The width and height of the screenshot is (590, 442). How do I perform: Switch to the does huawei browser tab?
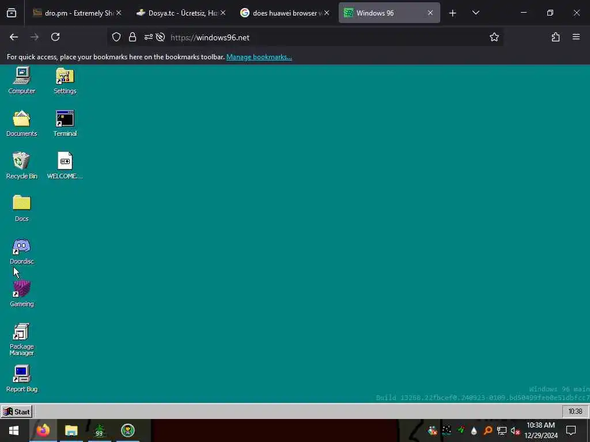pos(285,13)
